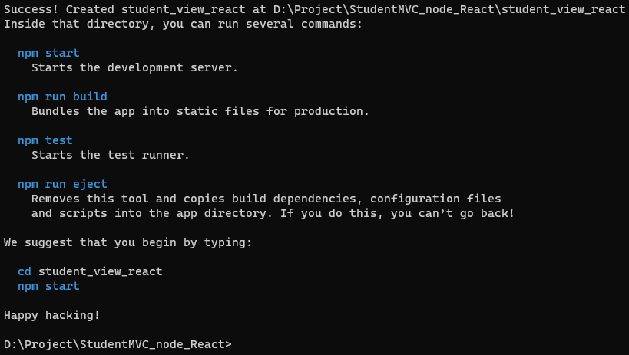The width and height of the screenshot is (629, 355).
Task: Click 'npm run build' command text
Action: point(62,97)
